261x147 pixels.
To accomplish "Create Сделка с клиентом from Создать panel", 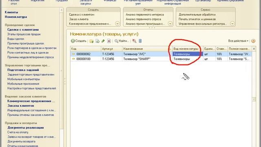I will click(82, 15).
